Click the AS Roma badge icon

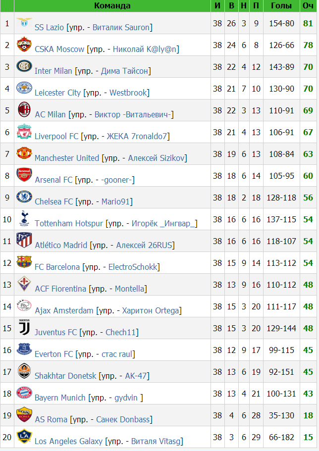[24, 414]
